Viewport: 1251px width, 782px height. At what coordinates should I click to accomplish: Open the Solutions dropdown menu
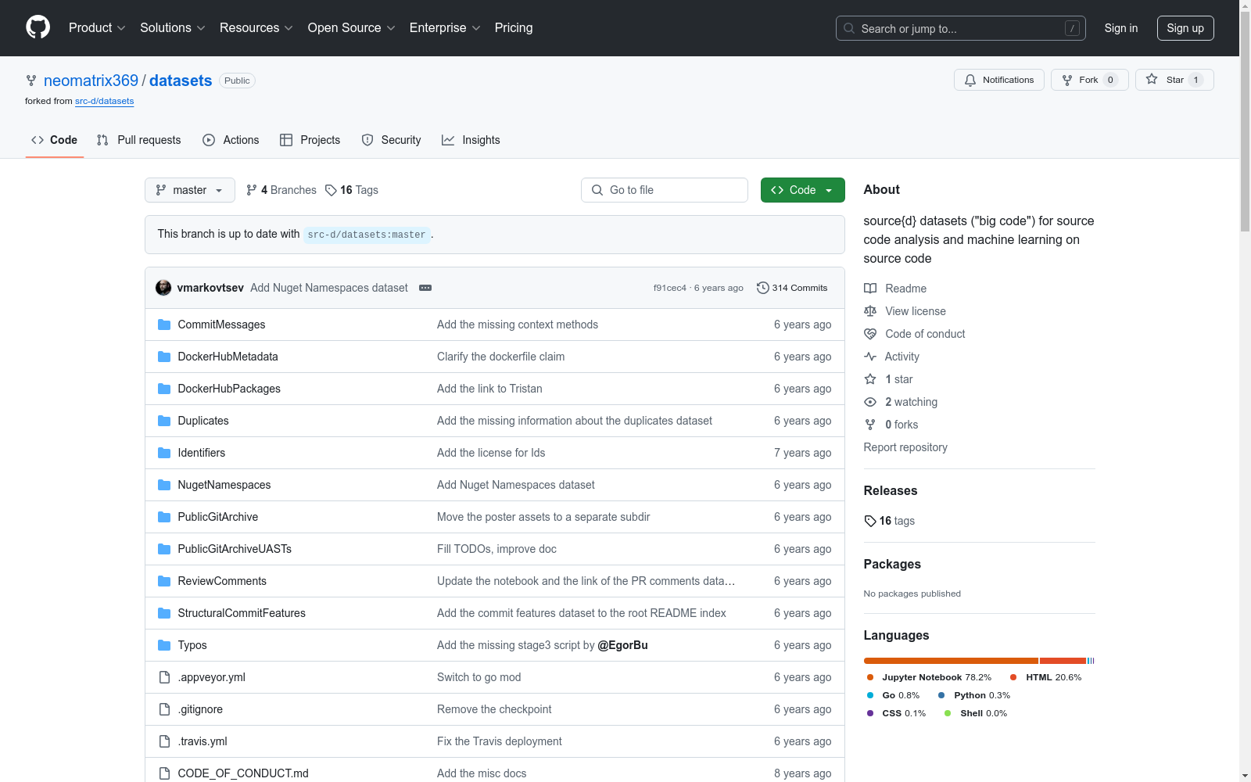click(x=173, y=28)
